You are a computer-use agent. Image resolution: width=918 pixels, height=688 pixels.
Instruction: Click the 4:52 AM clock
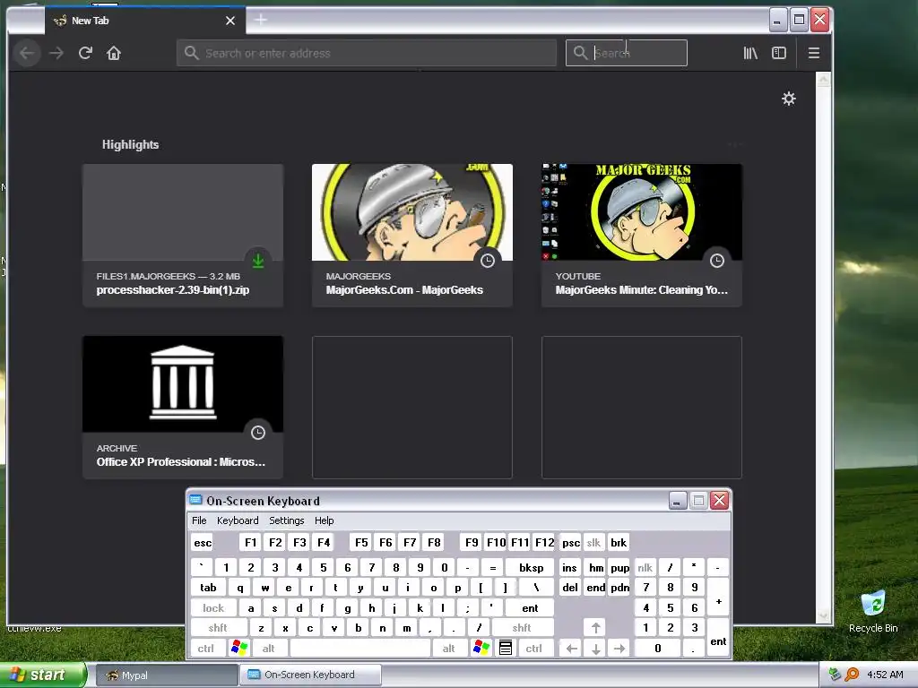885,675
